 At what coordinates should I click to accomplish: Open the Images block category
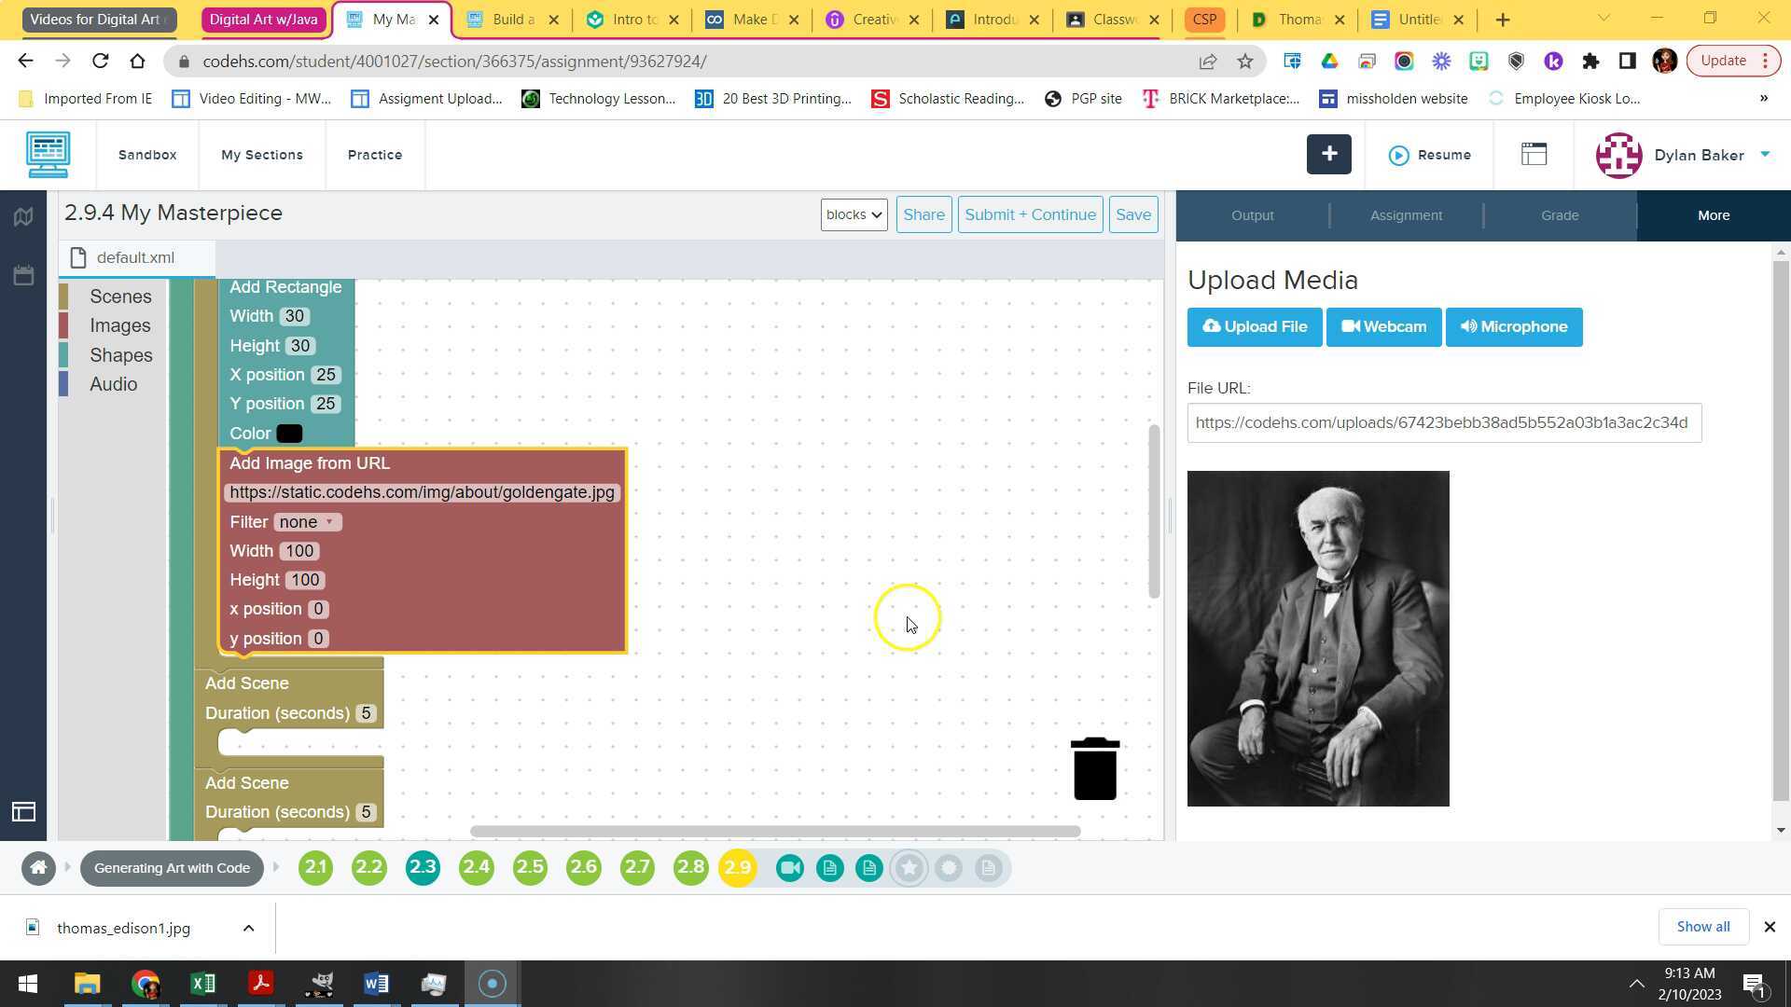click(120, 324)
